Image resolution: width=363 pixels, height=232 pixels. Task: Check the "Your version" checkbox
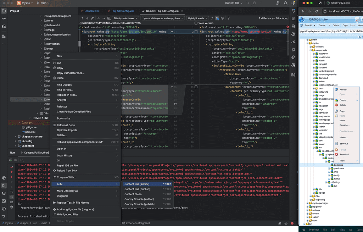pyautogui.click(x=196, y=22)
